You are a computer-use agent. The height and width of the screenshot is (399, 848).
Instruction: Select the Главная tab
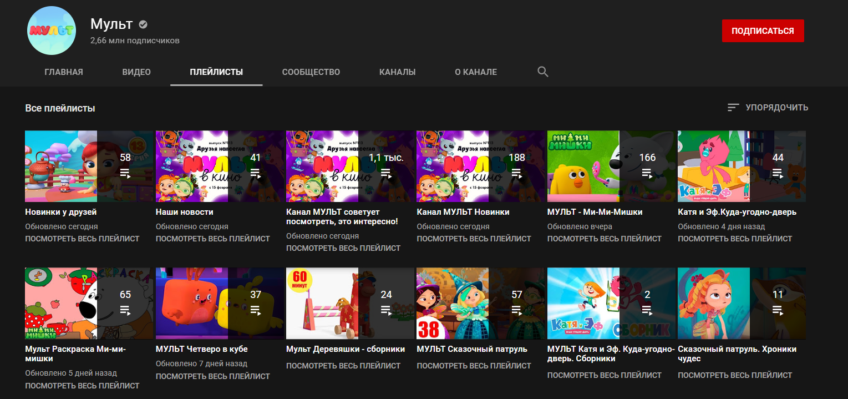click(64, 72)
